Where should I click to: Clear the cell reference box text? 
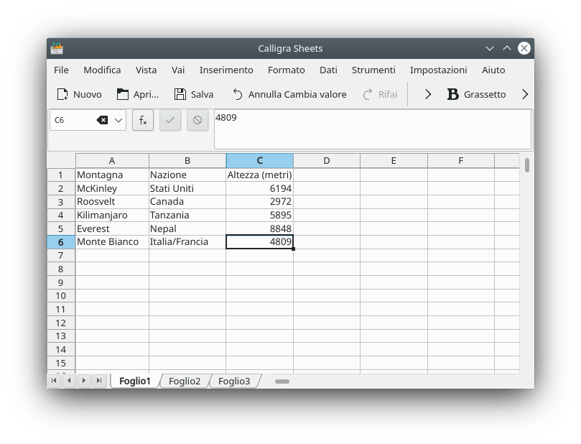click(102, 120)
